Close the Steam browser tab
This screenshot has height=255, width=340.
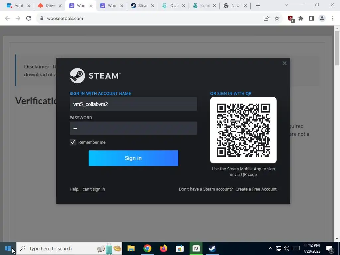pyautogui.click(x=153, y=6)
